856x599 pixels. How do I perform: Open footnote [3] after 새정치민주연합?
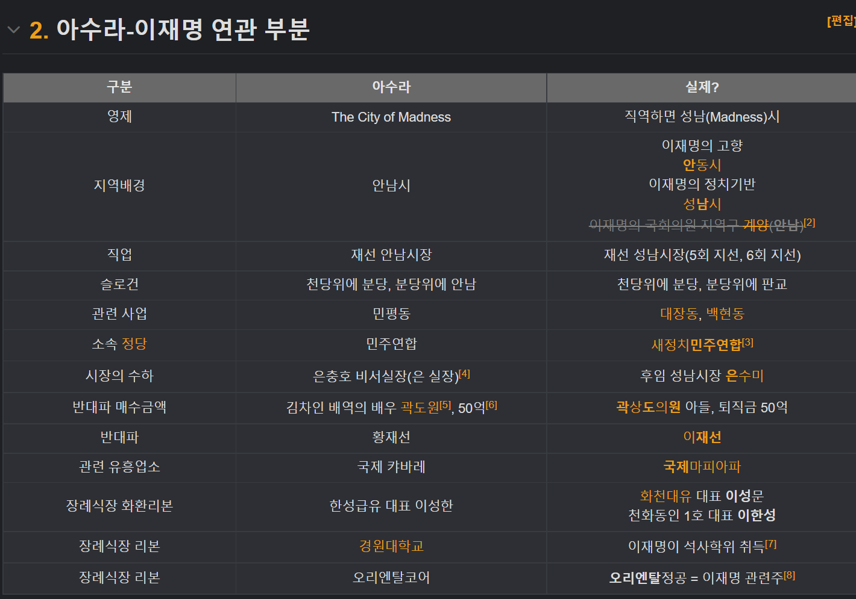(x=748, y=342)
